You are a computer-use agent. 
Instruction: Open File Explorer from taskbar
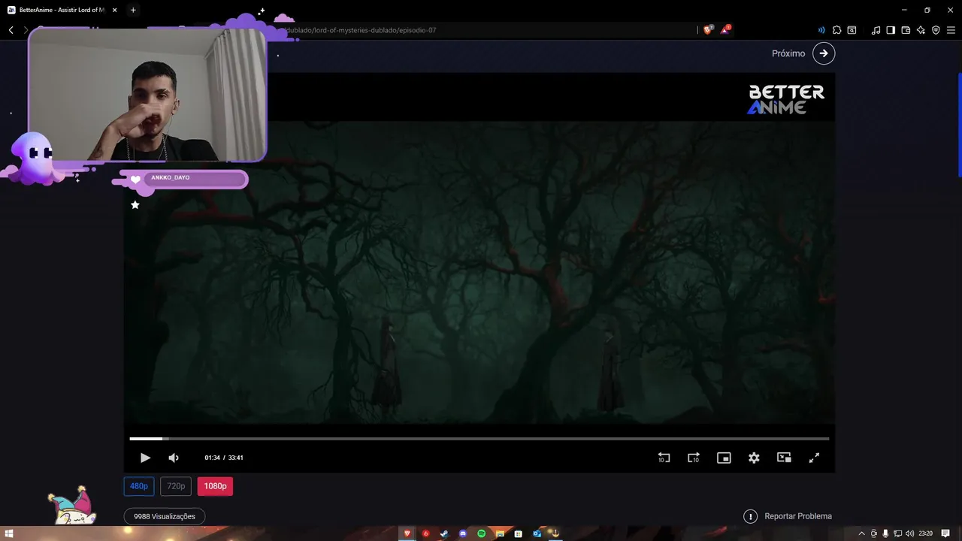500,533
